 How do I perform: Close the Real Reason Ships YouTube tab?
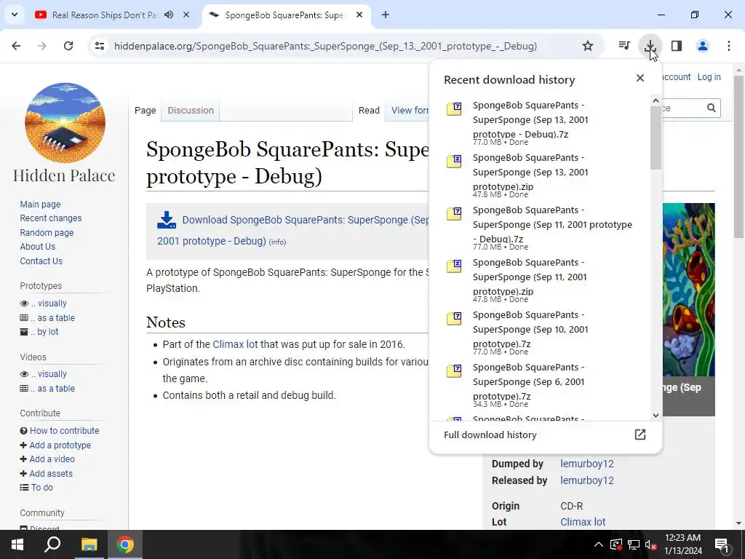tap(186, 15)
